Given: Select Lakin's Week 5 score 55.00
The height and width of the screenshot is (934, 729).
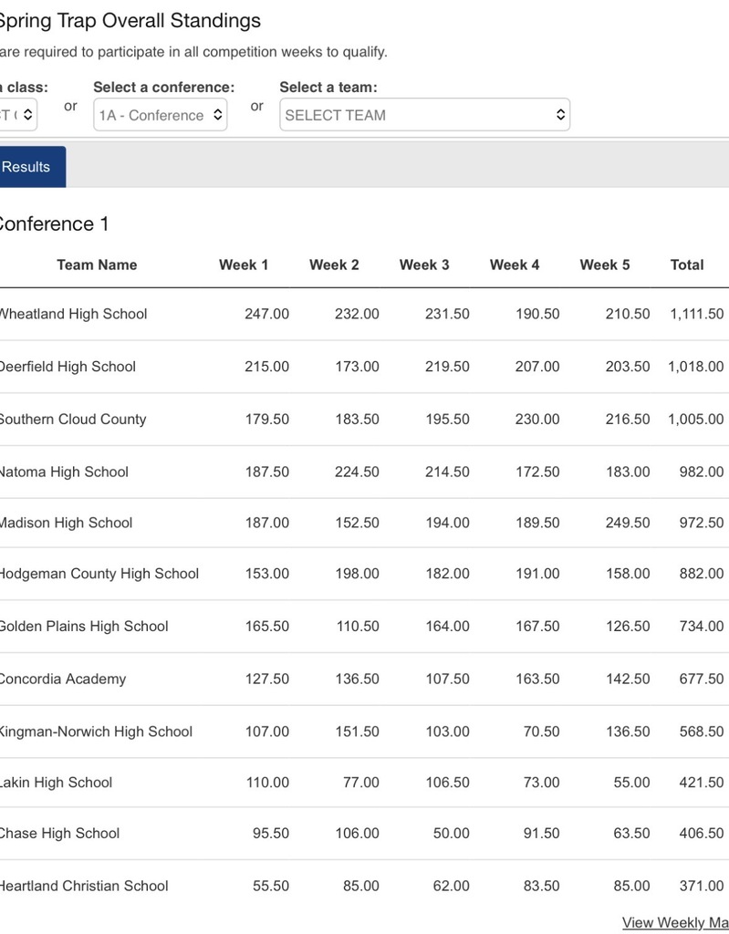Looking at the screenshot, I should point(632,782).
